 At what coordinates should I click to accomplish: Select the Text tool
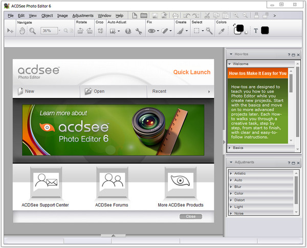[x=256, y=31]
